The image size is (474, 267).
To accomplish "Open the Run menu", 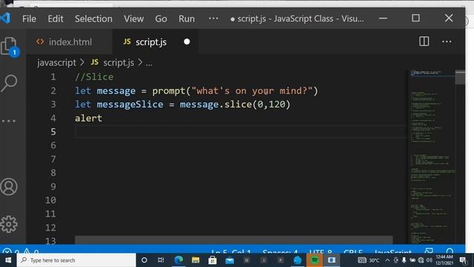I will click(187, 19).
